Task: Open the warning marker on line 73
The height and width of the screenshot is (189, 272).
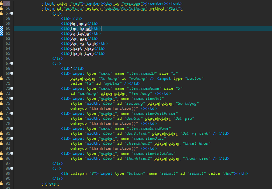Action: (1, 93)
